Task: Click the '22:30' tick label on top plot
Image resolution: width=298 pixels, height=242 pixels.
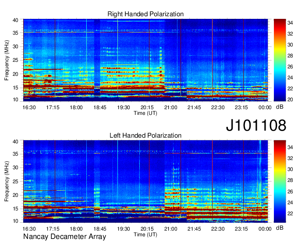Action: [x=218, y=107]
